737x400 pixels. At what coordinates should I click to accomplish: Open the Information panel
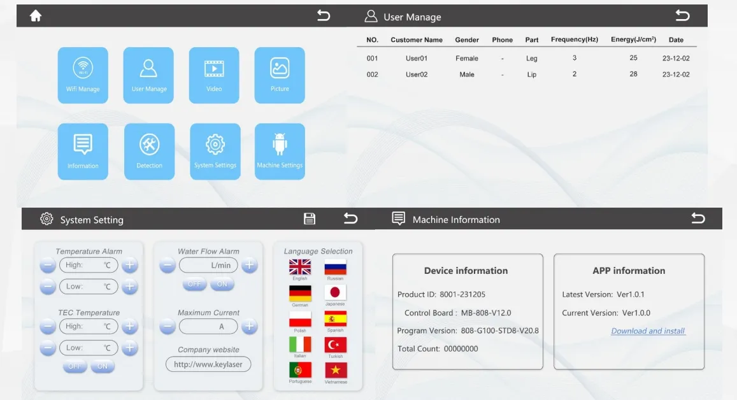(83, 151)
